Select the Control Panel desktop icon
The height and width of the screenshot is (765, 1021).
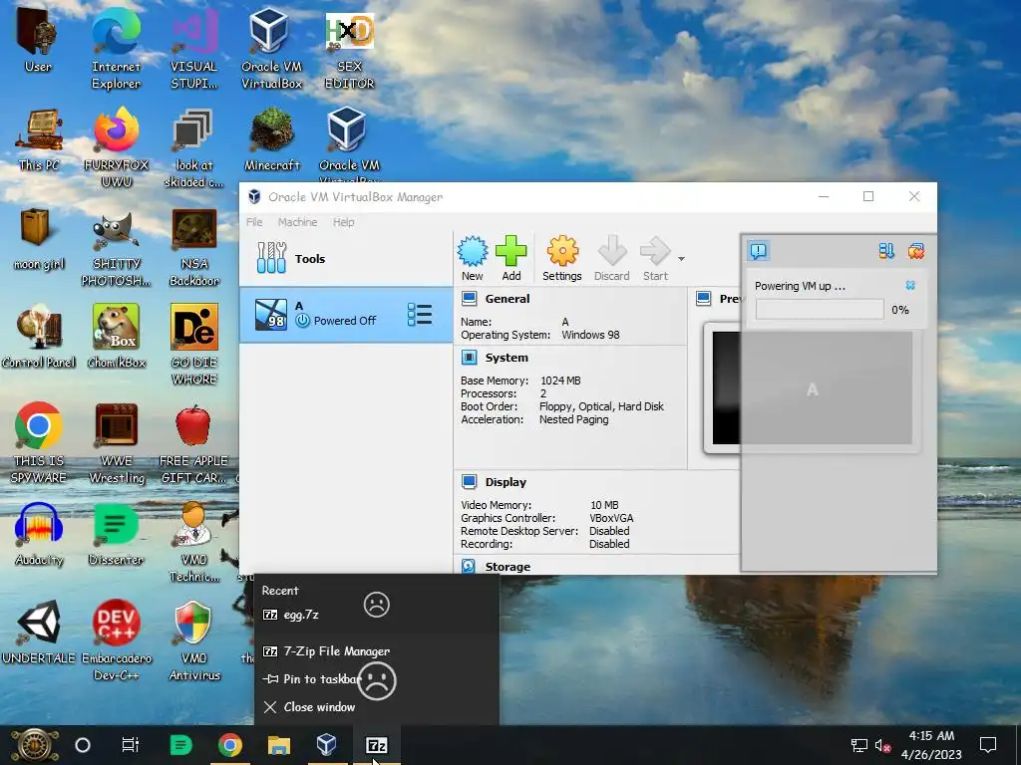click(x=39, y=337)
